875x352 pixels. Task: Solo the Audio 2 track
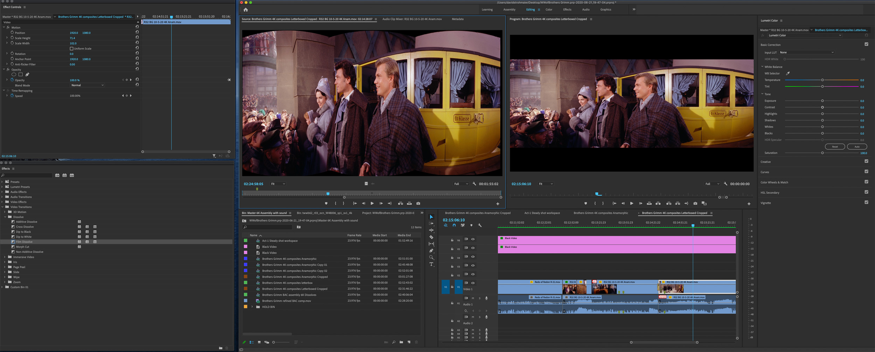(x=479, y=317)
